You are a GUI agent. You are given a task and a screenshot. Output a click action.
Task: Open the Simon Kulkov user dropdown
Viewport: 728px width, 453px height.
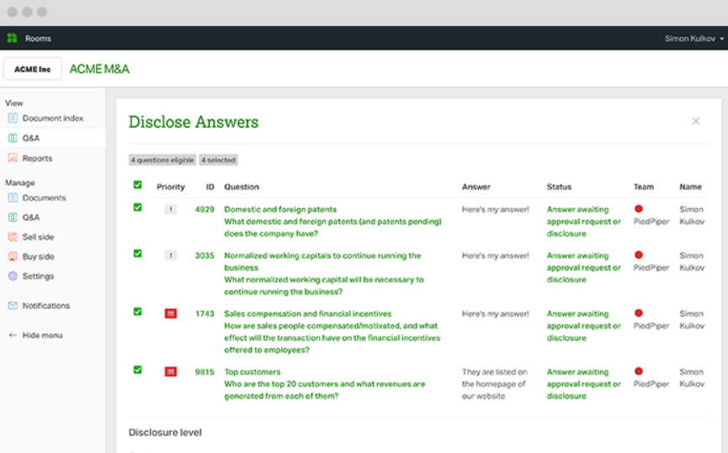pos(693,39)
